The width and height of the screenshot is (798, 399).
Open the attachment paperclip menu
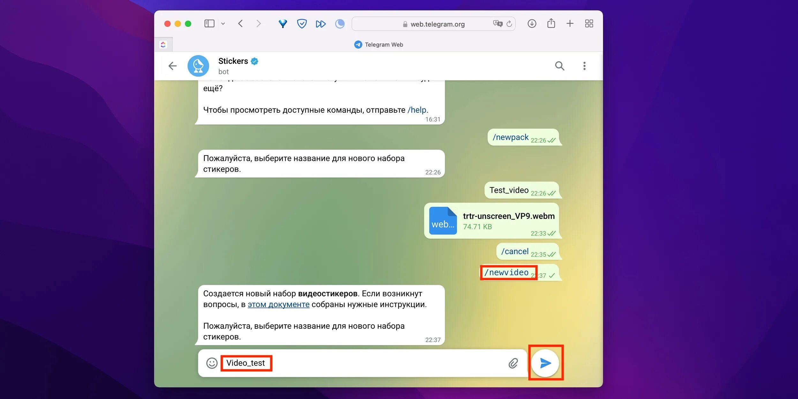tap(513, 363)
